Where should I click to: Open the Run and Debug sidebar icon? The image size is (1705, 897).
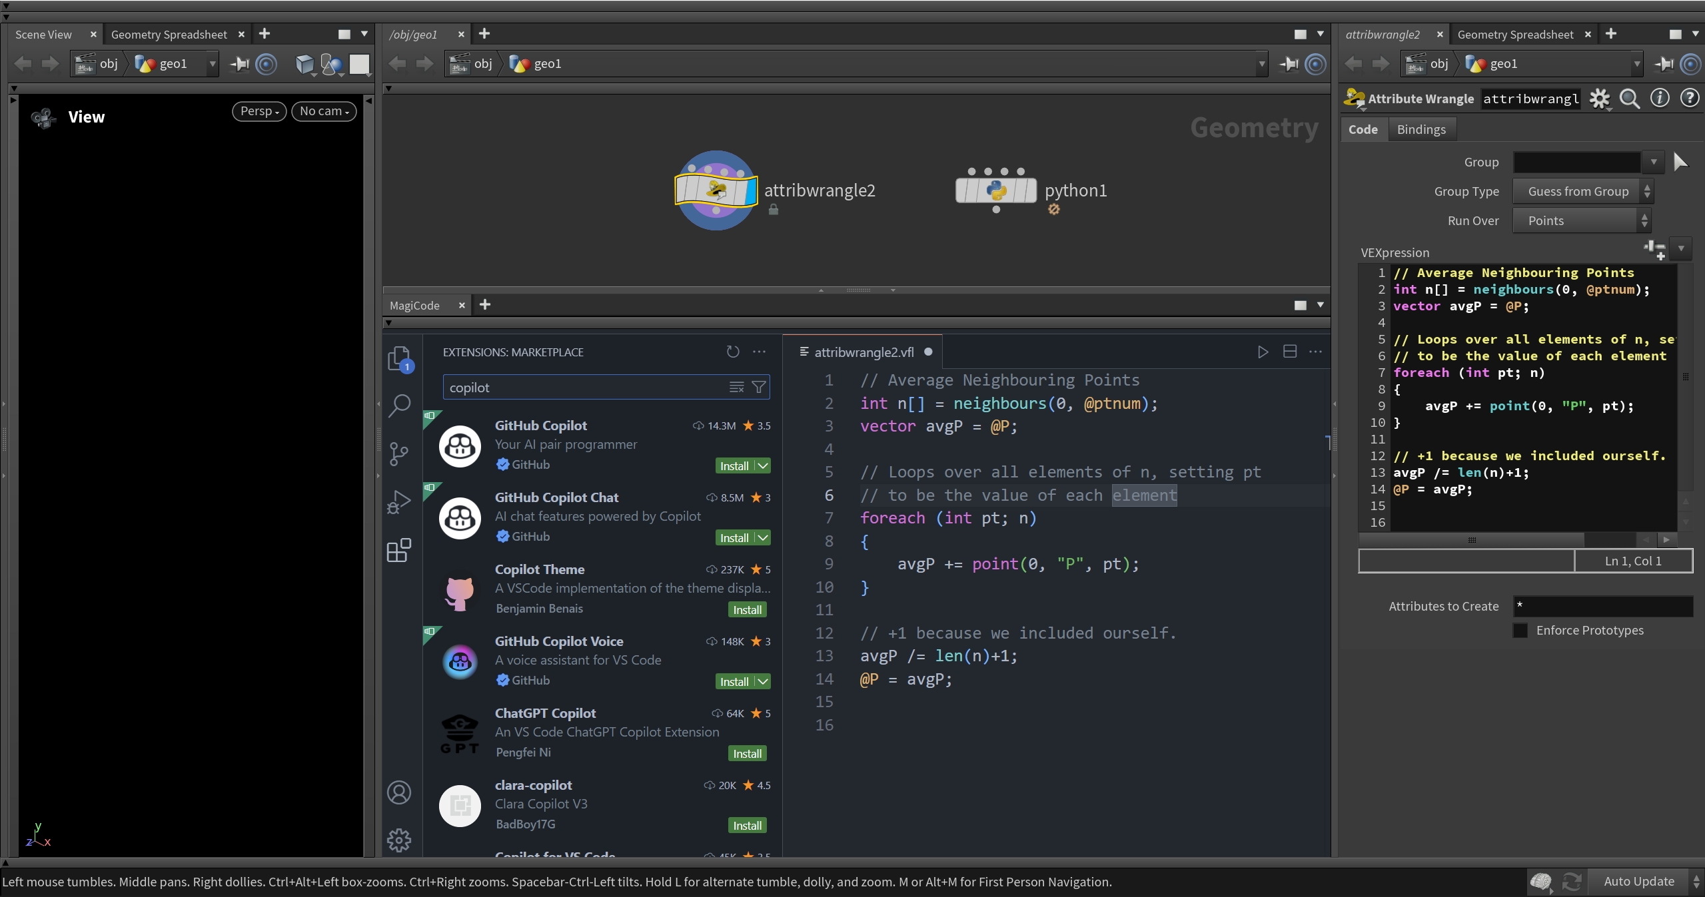[x=399, y=502]
